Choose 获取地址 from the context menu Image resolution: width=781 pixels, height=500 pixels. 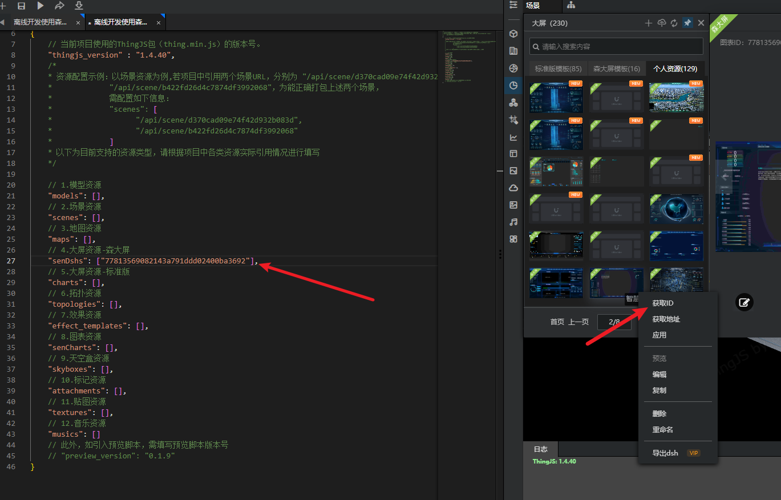[666, 319]
